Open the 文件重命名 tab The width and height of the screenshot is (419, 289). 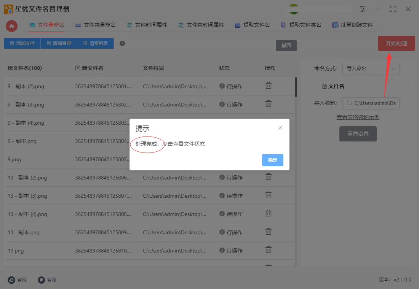pyautogui.click(x=47, y=25)
